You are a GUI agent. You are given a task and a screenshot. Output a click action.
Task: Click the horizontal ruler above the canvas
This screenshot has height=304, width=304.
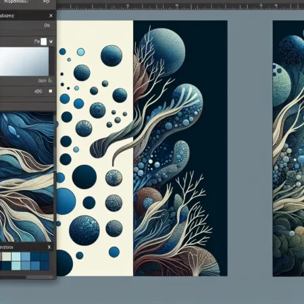180,7
